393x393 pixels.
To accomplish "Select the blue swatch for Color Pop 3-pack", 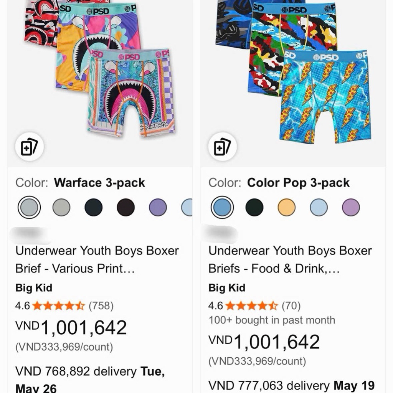I will coord(222,207).
